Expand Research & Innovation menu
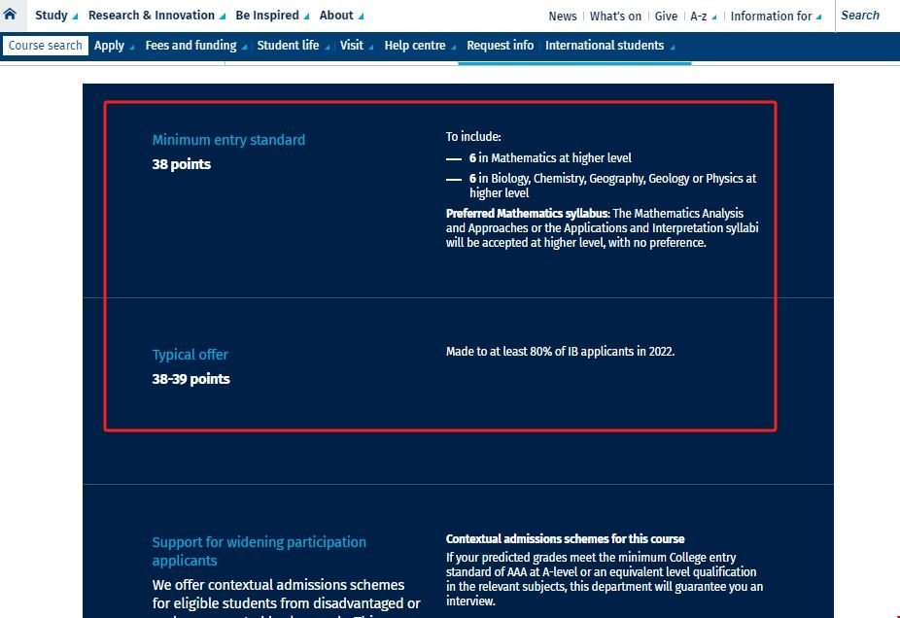900x618 pixels. [156, 16]
